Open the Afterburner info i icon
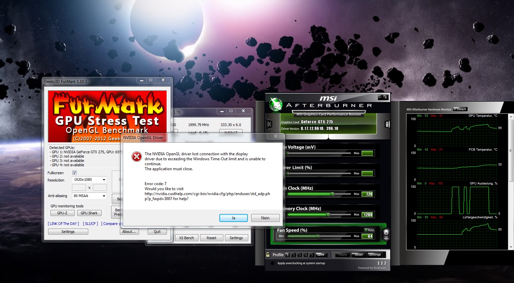The width and height of the screenshot is (514, 283). pos(387,124)
